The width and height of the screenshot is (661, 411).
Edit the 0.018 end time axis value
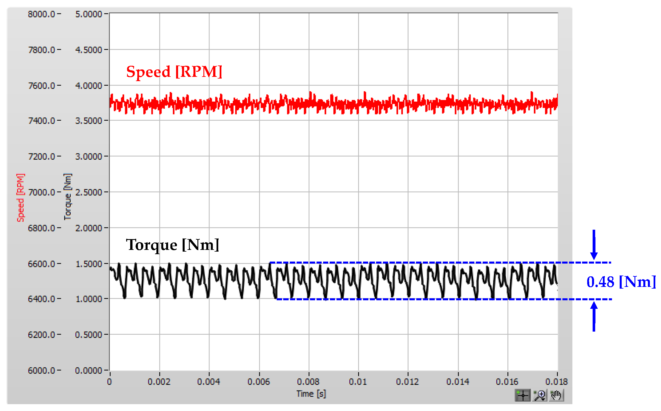pos(556,381)
